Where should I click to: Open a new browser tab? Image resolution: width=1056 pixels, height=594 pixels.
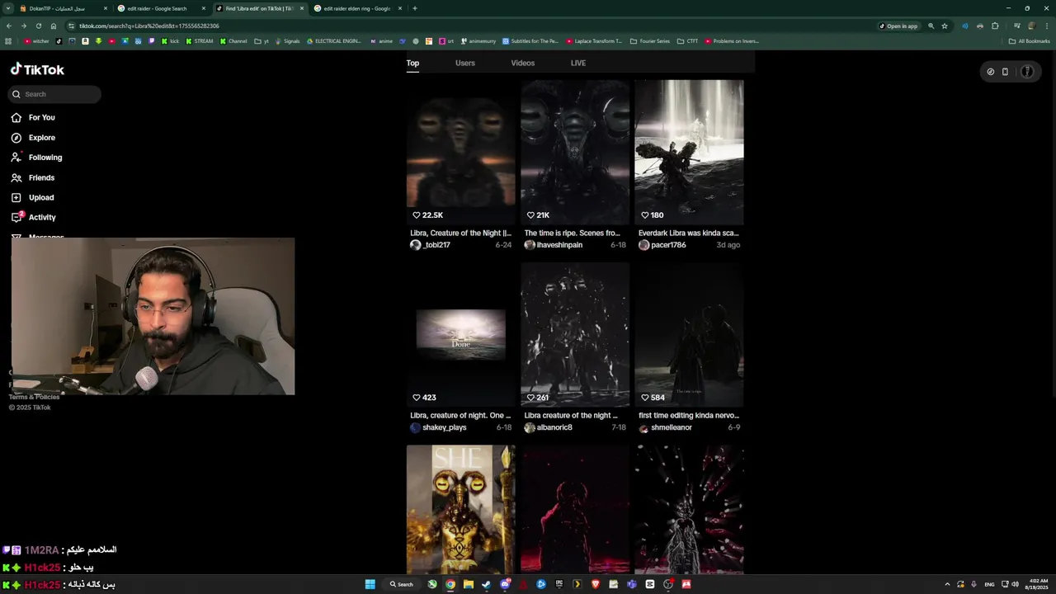pyautogui.click(x=414, y=8)
